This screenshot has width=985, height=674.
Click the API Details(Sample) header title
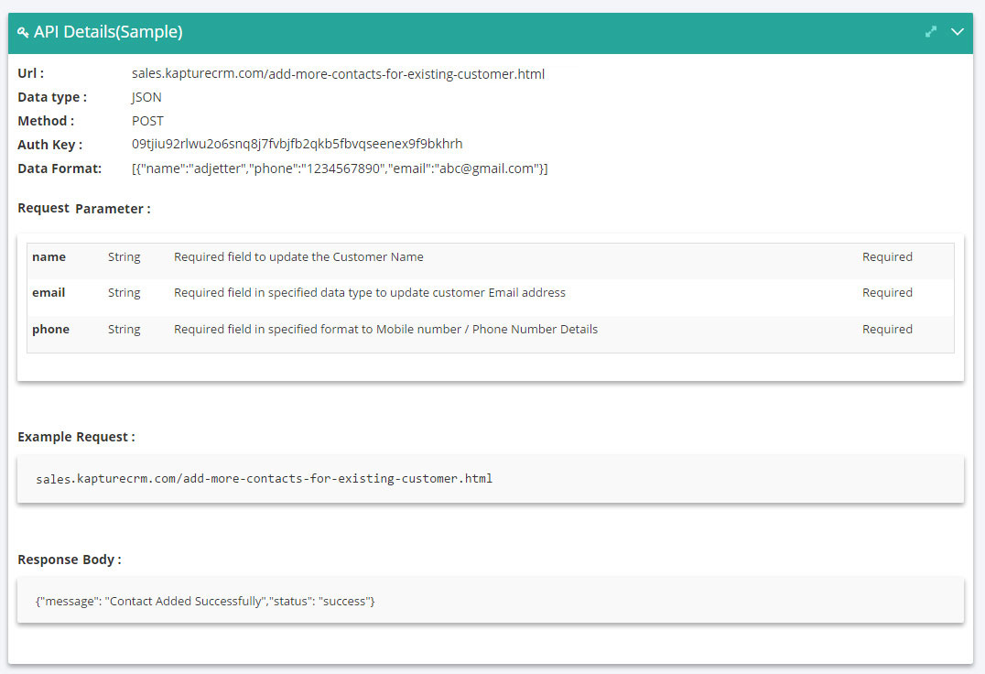pos(108,32)
